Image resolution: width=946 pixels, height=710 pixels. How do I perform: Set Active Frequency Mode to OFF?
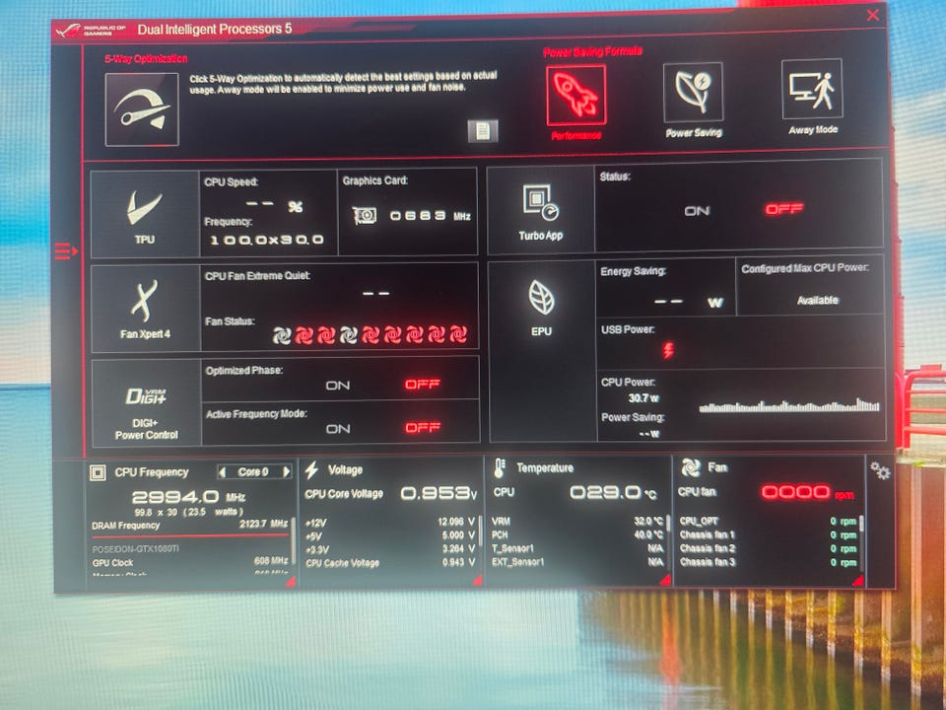(423, 427)
